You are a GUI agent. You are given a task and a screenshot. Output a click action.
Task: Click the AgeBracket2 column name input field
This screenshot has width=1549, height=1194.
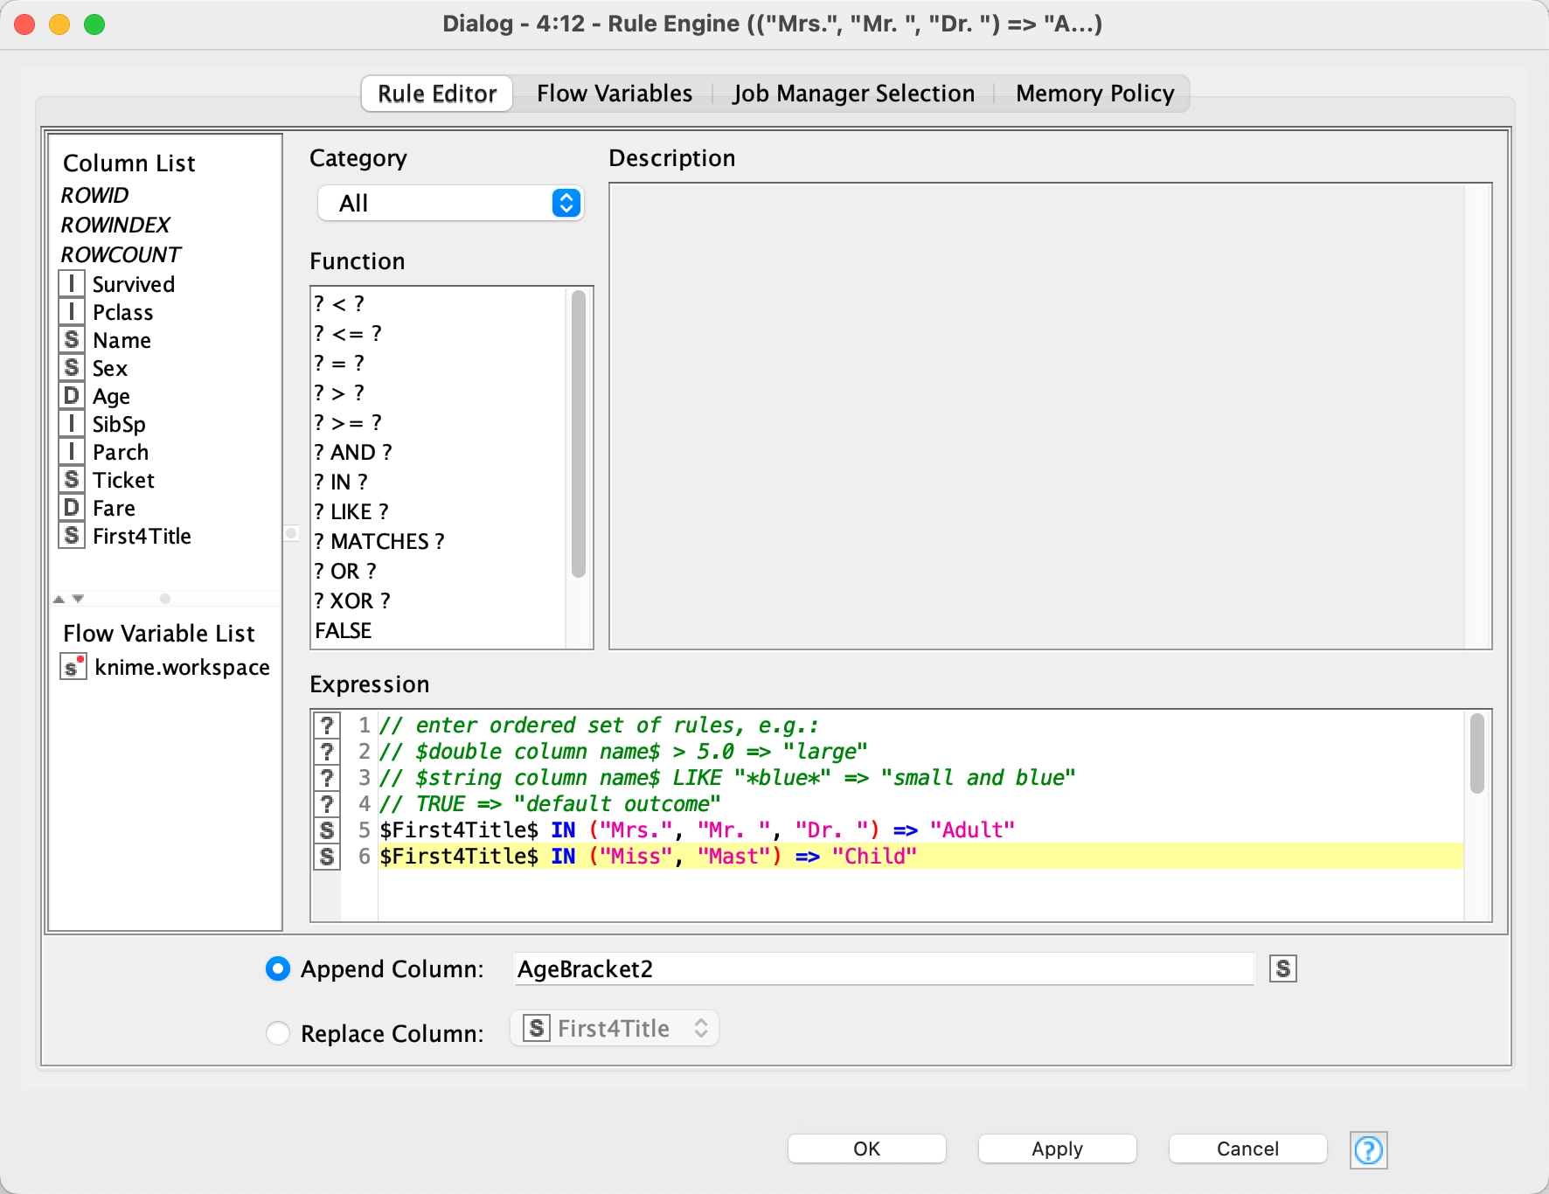883,968
